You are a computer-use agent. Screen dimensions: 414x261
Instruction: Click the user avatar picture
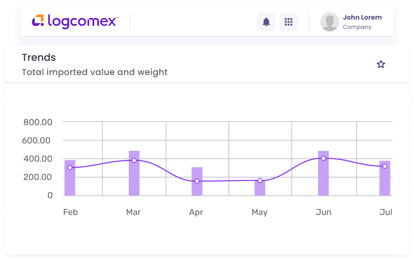click(329, 22)
